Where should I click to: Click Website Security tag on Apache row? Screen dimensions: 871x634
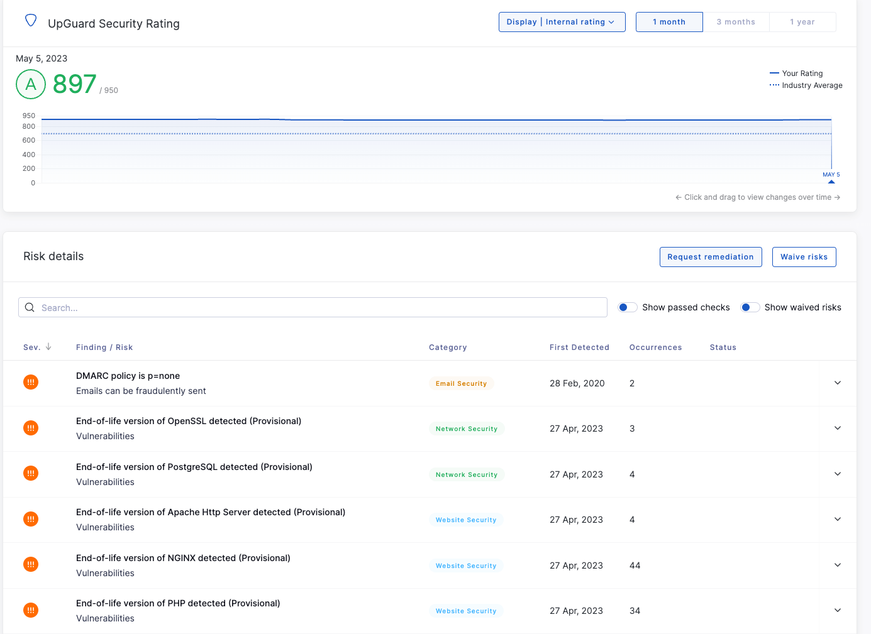coord(466,520)
